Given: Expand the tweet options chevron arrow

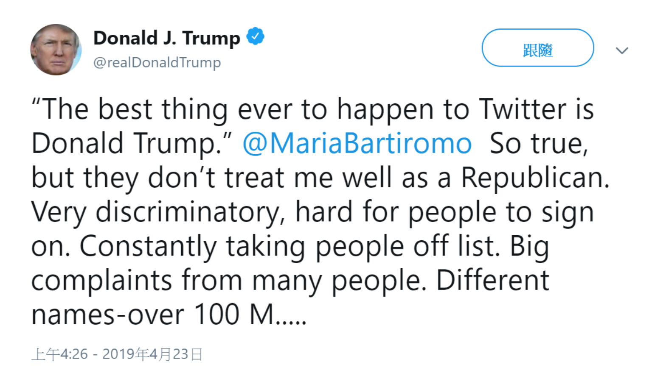Looking at the screenshot, I should point(622,51).
